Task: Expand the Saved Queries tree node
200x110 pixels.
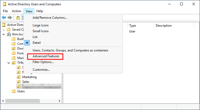Action: coord(3,30)
